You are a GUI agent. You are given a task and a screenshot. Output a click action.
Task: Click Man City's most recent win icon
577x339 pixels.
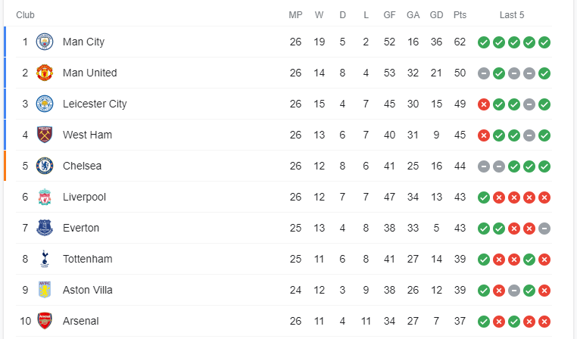click(x=544, y=42)
